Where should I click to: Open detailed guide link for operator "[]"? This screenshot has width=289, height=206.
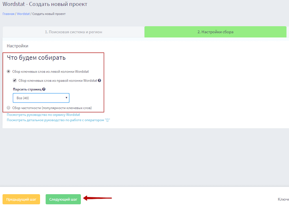(x=58, y=120)
